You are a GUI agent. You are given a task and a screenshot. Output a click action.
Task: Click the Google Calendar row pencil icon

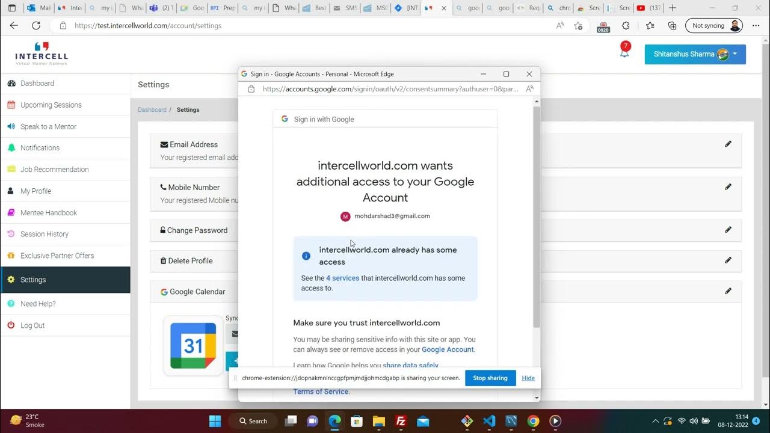[x=728, y=290]
